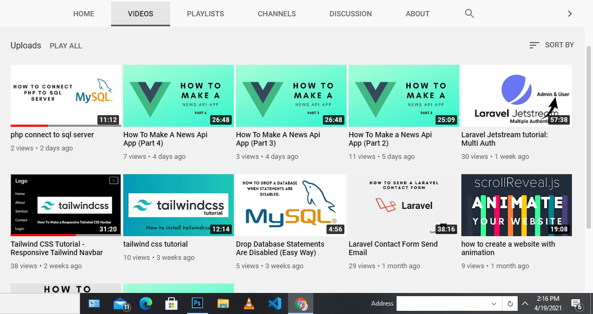Image resolution: width=593 pixels, height=314 pixels.
Task: Open the channel search magnifier icon
Action: click(x=469, y=14)
